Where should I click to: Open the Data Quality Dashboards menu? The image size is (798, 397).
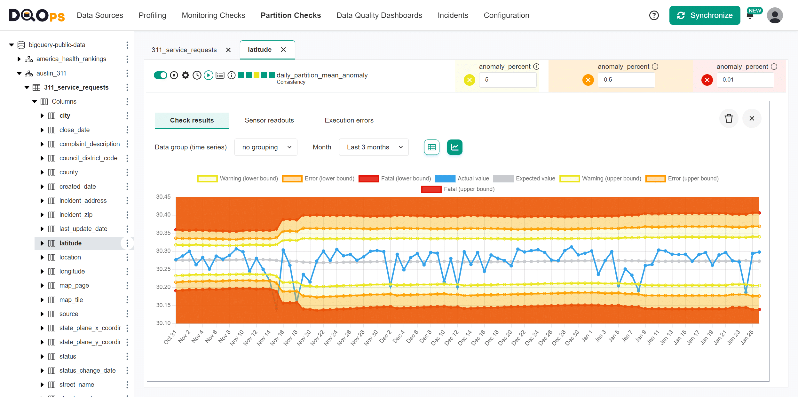point(379,15)
